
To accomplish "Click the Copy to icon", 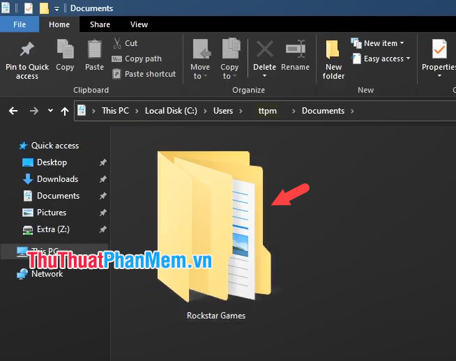I will click(x=231, y=49).
